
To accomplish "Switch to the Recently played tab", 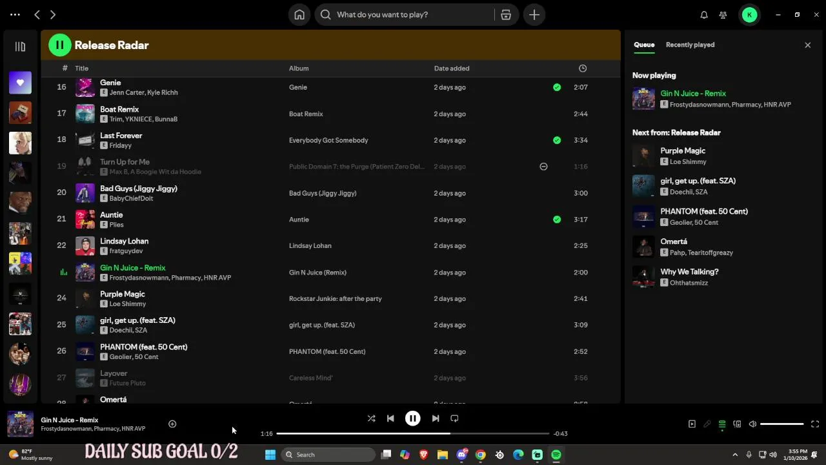I will coord(690,45).
